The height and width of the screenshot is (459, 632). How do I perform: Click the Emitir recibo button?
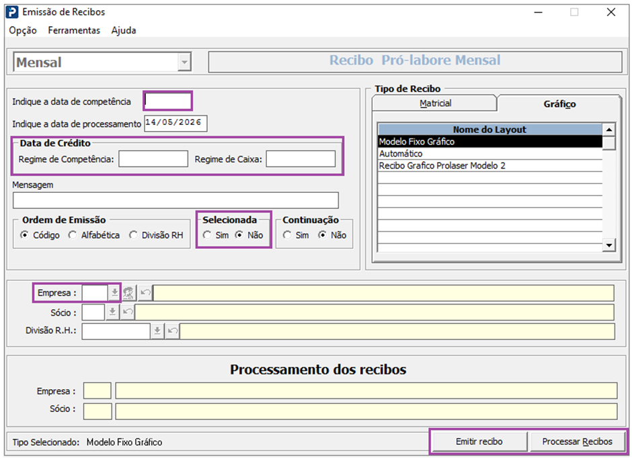[479, 442]
